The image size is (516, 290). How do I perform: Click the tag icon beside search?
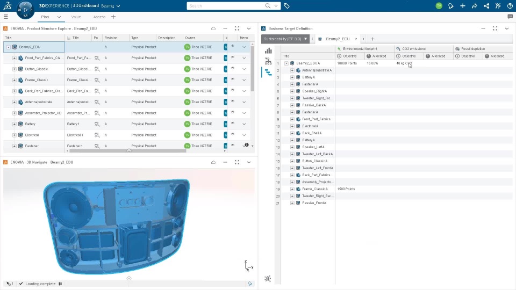(286, 6)
